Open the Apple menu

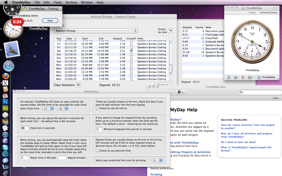tap(6, 2)
